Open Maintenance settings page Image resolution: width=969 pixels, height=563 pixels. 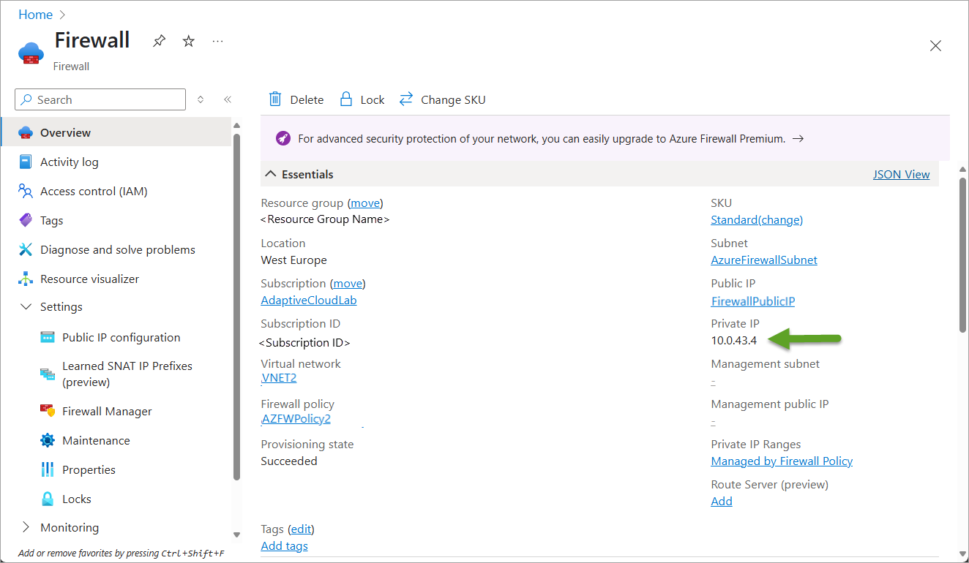[96, 440]
